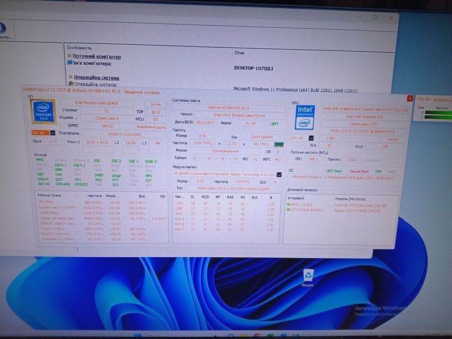Select the Intel Pentium Gold G6405 name field
This screenshot has width=452, height=339.
(x=97, y=103)
